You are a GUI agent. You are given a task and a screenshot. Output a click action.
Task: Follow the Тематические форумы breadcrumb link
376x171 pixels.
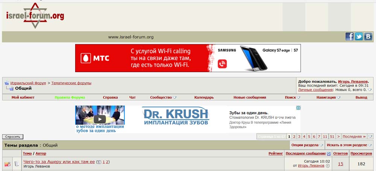(71, 83)
